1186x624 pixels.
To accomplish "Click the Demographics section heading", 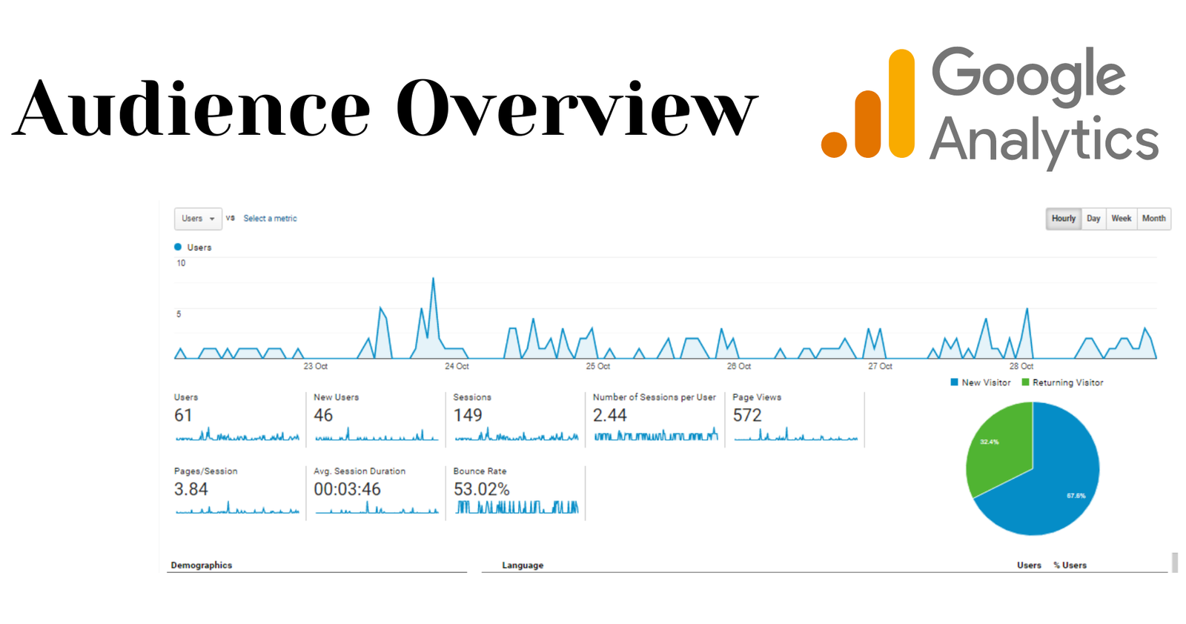I will [x=202, y=565].
